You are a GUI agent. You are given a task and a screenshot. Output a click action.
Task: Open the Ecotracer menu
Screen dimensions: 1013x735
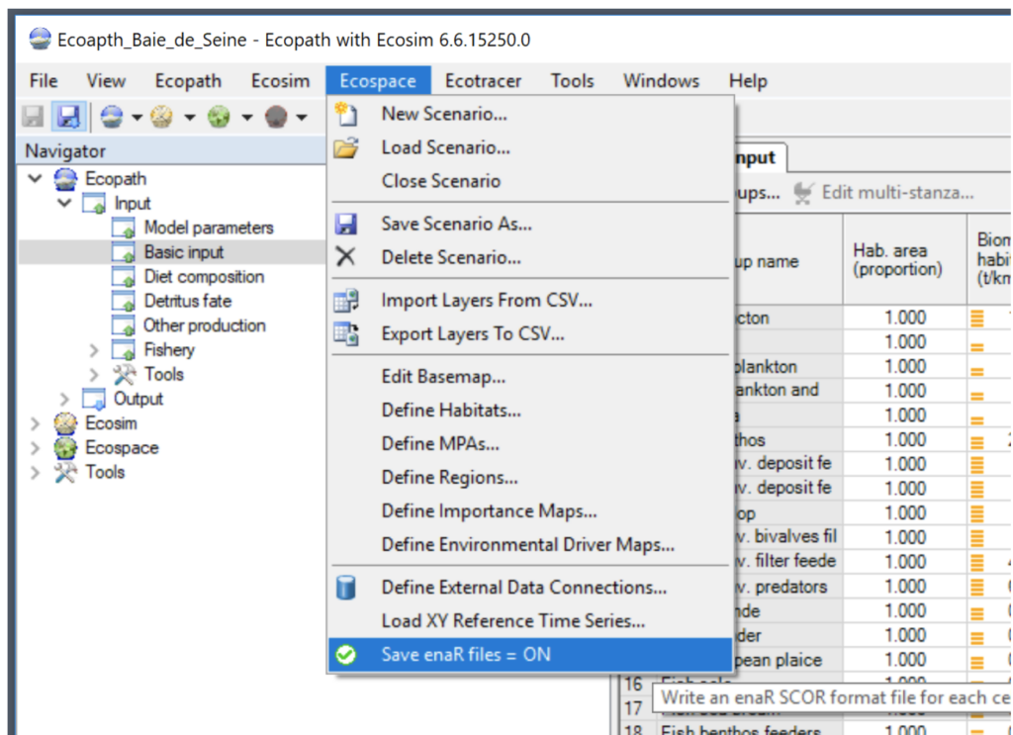(x=482, y=81)
